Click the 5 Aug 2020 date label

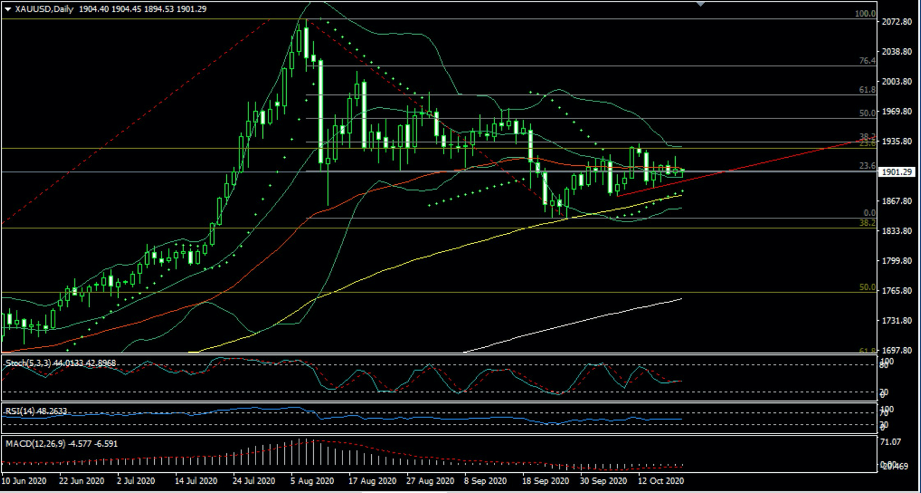(312, 481)
